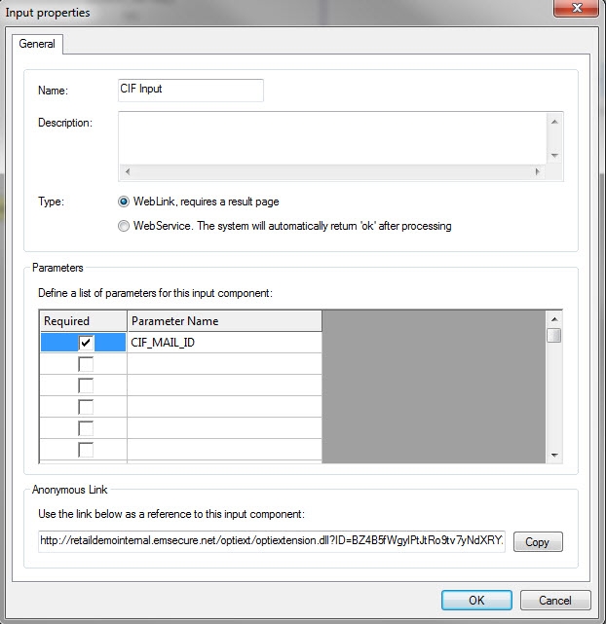This screenshot has width=606, height=624.
Task: Select WebLink, requires a result page
Action: coord(124,202)
